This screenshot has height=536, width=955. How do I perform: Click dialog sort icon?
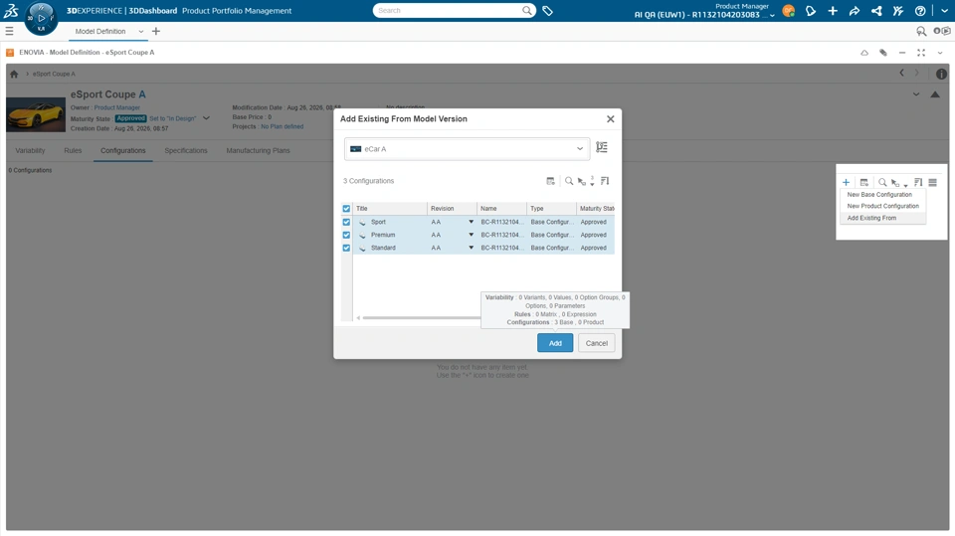[605, 181]
